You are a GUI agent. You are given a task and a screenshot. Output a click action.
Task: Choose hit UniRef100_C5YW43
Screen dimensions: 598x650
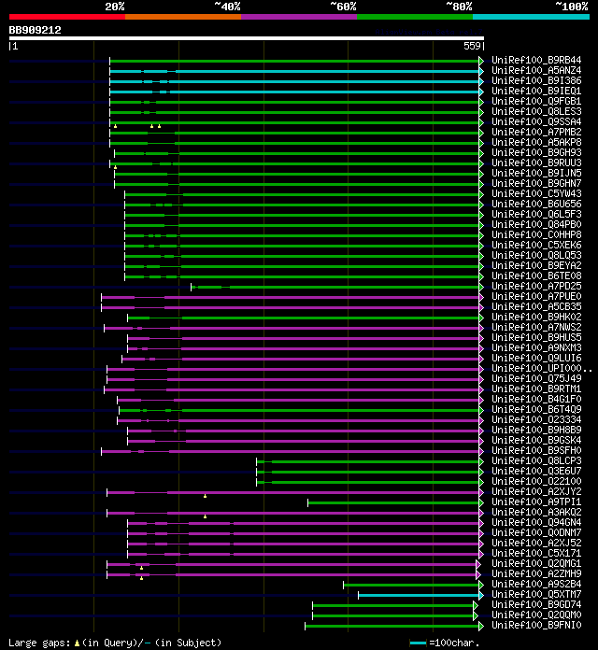pos(536,193)
